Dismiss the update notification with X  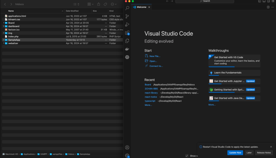point(271,147)
